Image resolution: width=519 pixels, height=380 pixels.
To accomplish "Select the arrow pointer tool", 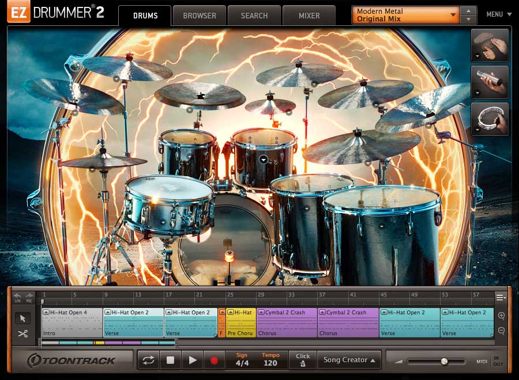I will point(22,318).
